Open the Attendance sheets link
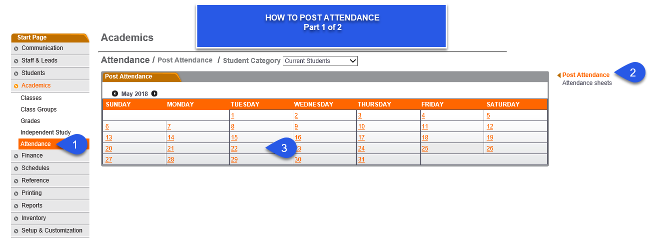The width and height of the screenshot is (655, 243). (x=587, y=83)
